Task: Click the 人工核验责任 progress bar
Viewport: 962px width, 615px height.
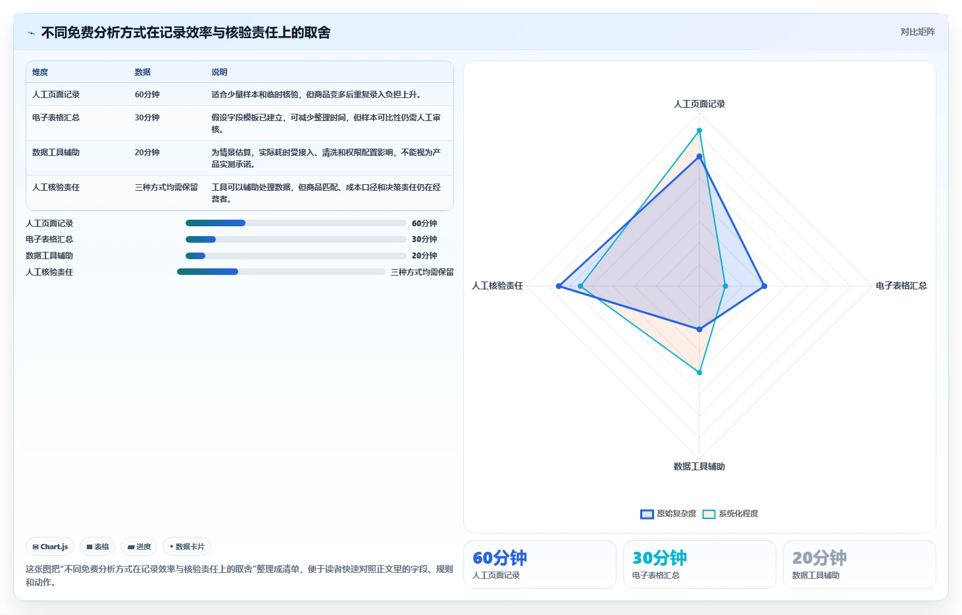Action: click(281, 272)
